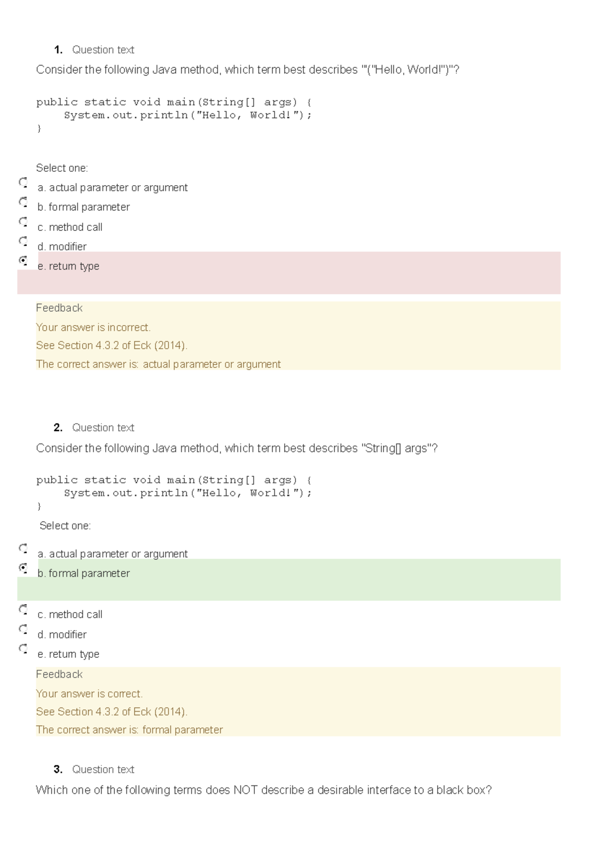Choose 'formal parameter' radio in question 1
596x843 pixels.
(x=23, y=202)
